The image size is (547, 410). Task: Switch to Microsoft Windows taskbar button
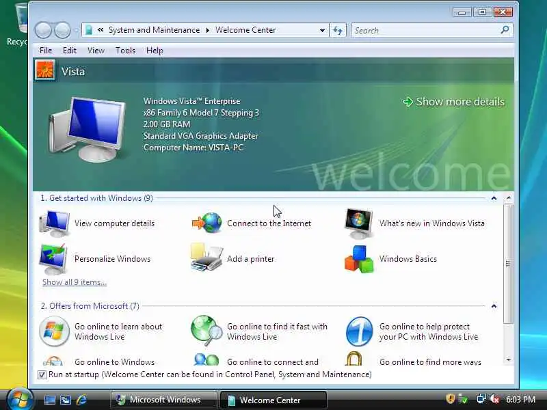163,400
